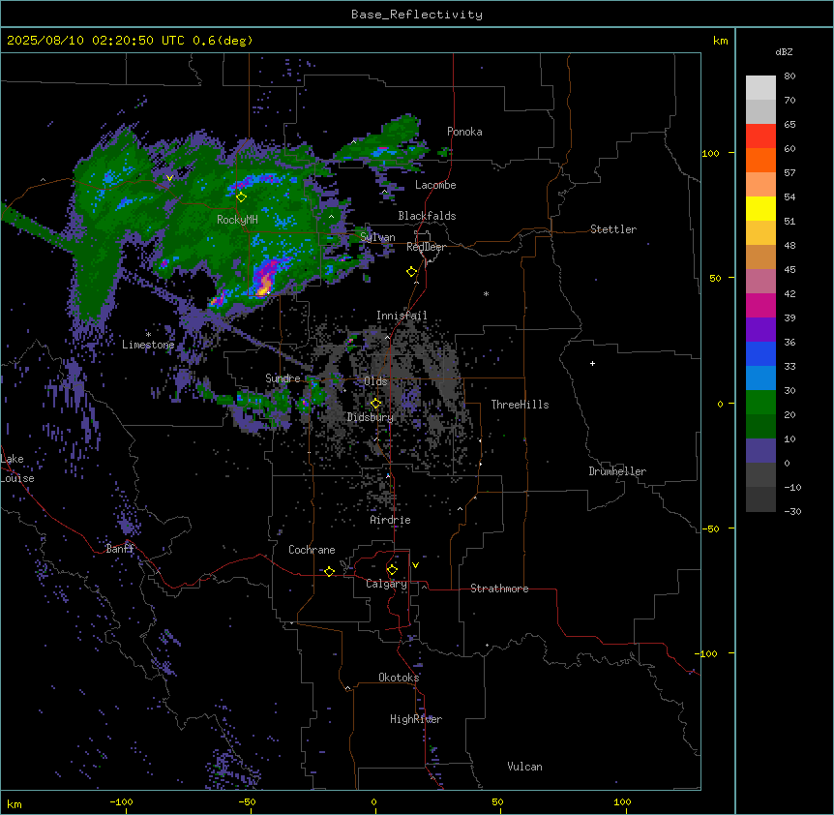The height and width of the screenshot is (815, 834).
Task: Click the asterisk marker above the Limestone label
Action: (x=148, y=335)
